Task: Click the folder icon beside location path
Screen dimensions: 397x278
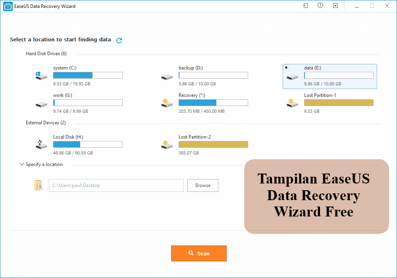Action: 38,185
